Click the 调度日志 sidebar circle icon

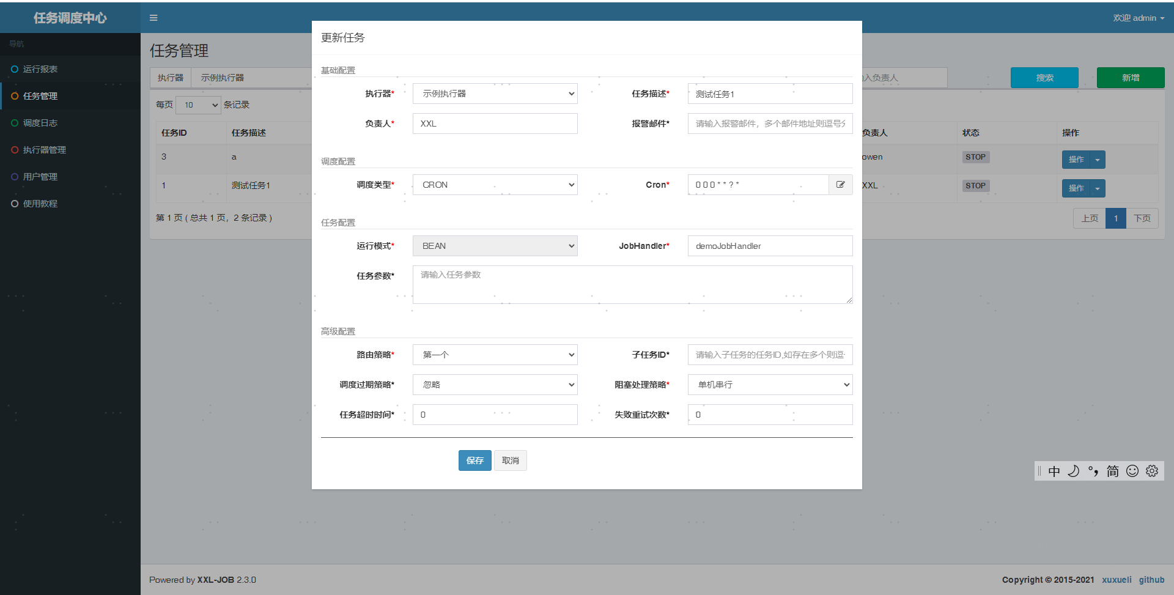(15, 123)
